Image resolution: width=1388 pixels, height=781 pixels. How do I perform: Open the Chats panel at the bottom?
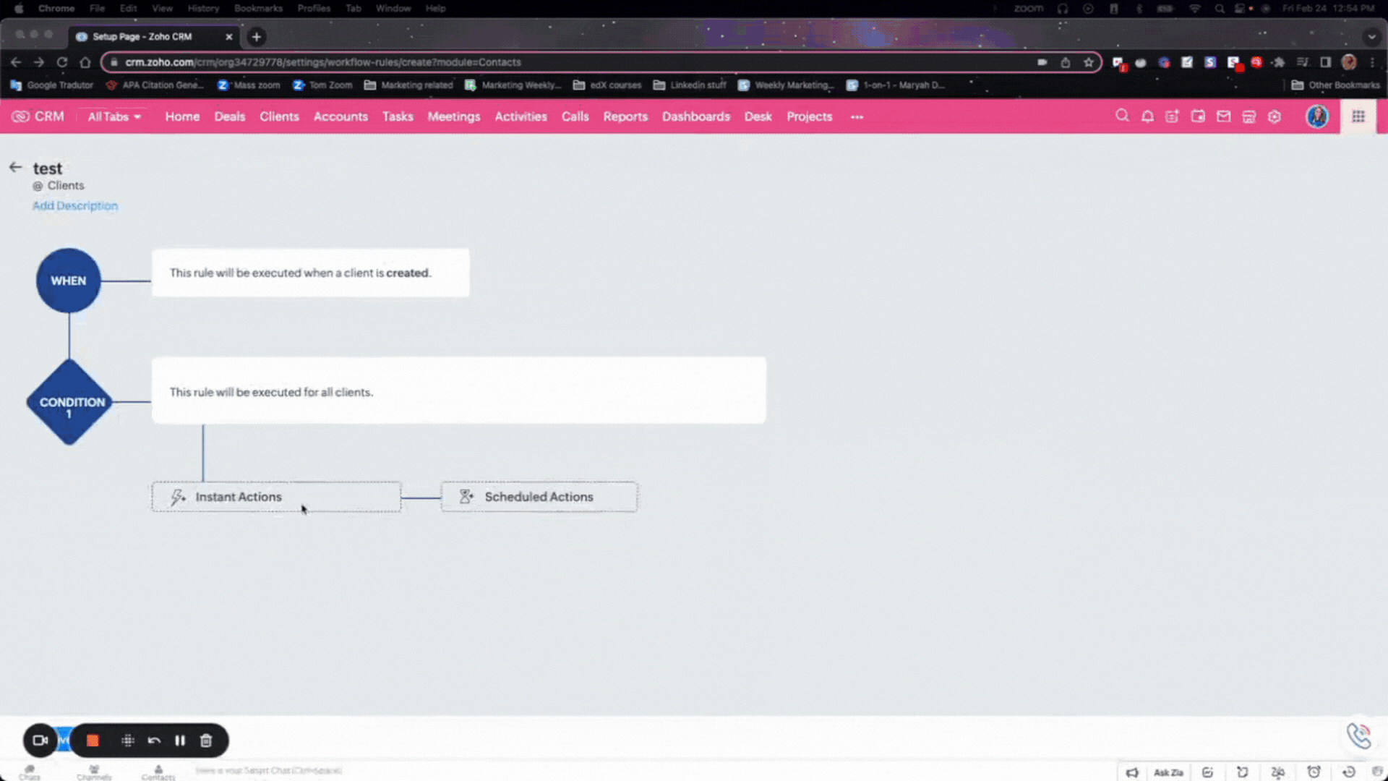pyautogui.click(x=30, y=772)
